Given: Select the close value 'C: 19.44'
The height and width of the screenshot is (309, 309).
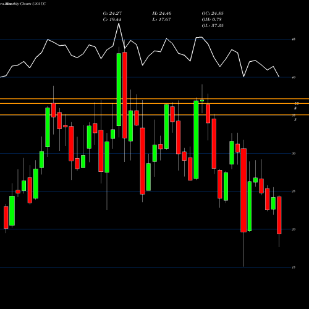Looking at the screenshot, I should [112, 20].
